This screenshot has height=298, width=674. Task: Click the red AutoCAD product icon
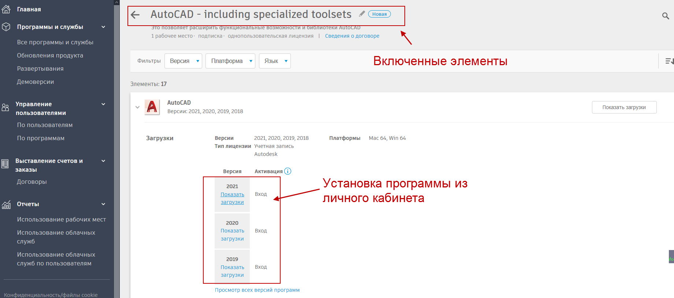click(152, 107)
